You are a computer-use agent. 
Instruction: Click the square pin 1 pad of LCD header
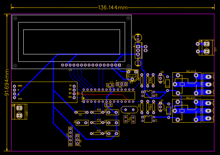point(119,65)
